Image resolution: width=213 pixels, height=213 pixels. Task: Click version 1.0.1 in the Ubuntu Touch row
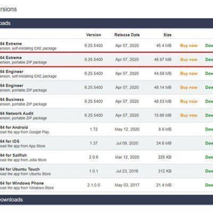tap(94, 171)
